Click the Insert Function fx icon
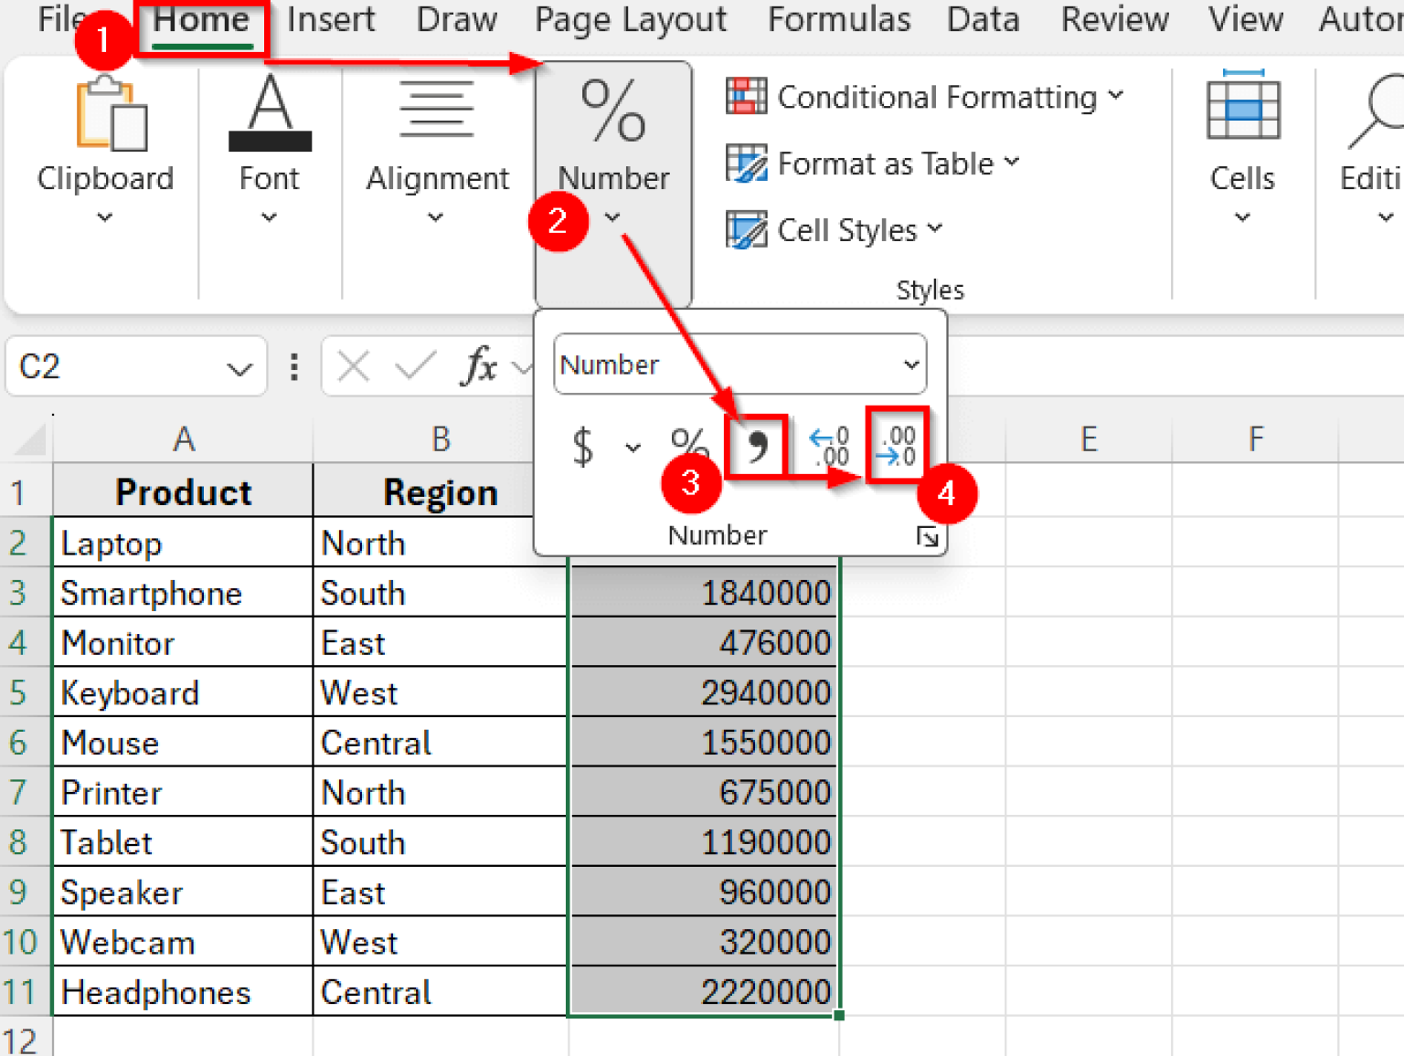1404x1056 pixels. 479,367
